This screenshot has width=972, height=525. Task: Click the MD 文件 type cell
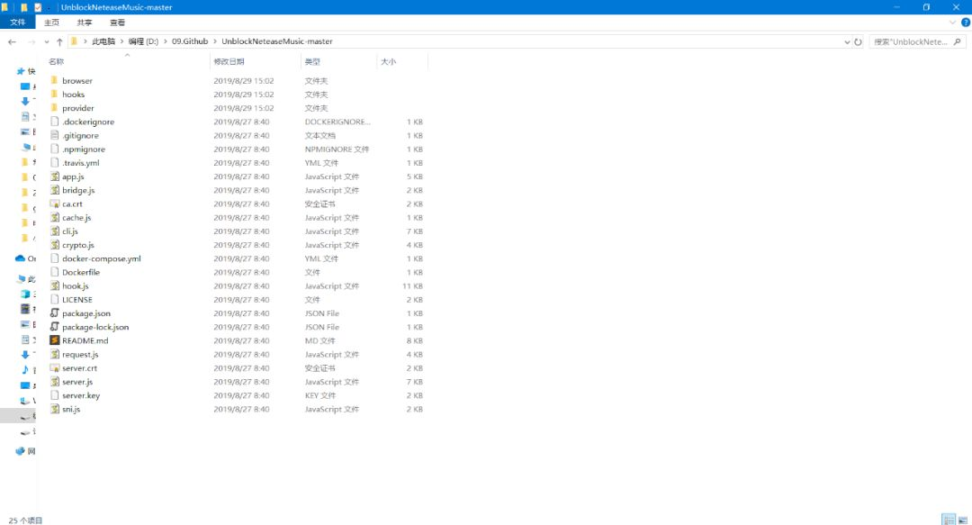(x=319, y=340)
